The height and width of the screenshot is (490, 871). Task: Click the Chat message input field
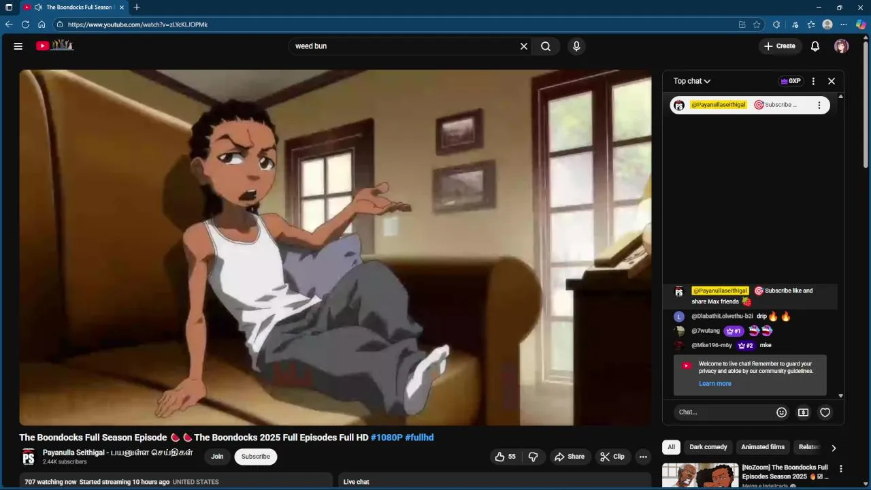[x=724, y=412]
